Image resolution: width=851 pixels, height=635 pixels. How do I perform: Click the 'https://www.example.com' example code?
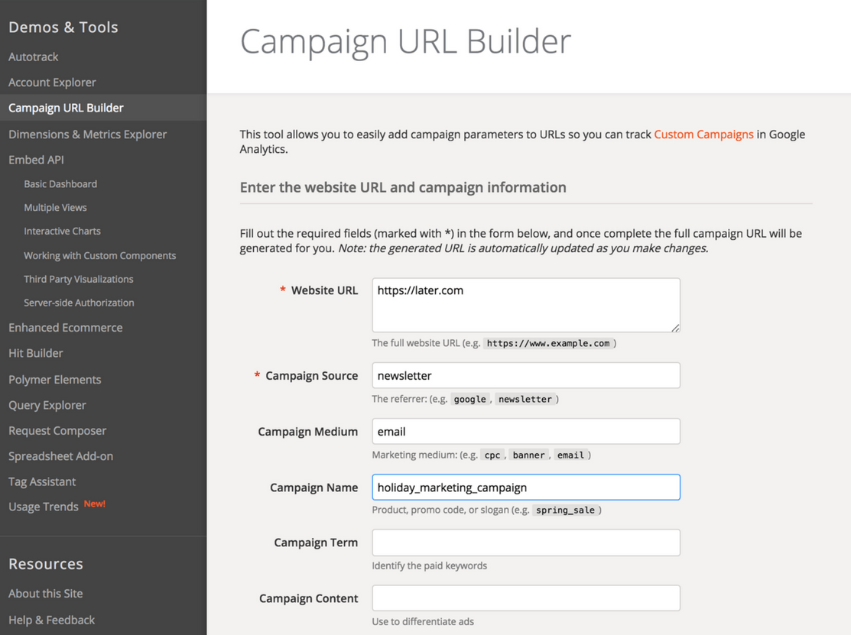548,343
